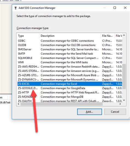
Task: Click vertical scrollbar down arrow
Action: [x=124, y=100]
